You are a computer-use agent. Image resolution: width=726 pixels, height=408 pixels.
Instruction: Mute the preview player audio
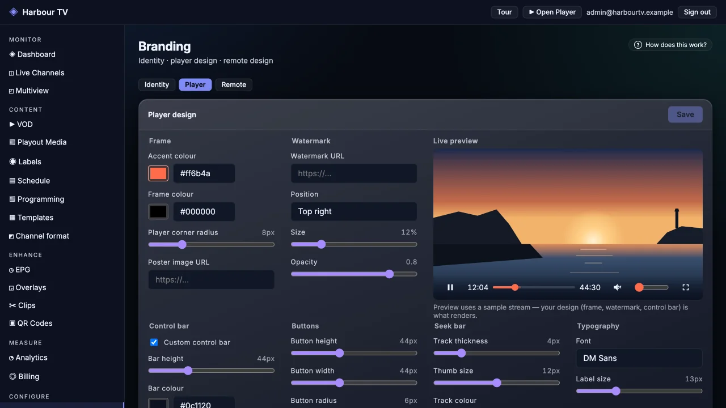[x=618, y=287]
